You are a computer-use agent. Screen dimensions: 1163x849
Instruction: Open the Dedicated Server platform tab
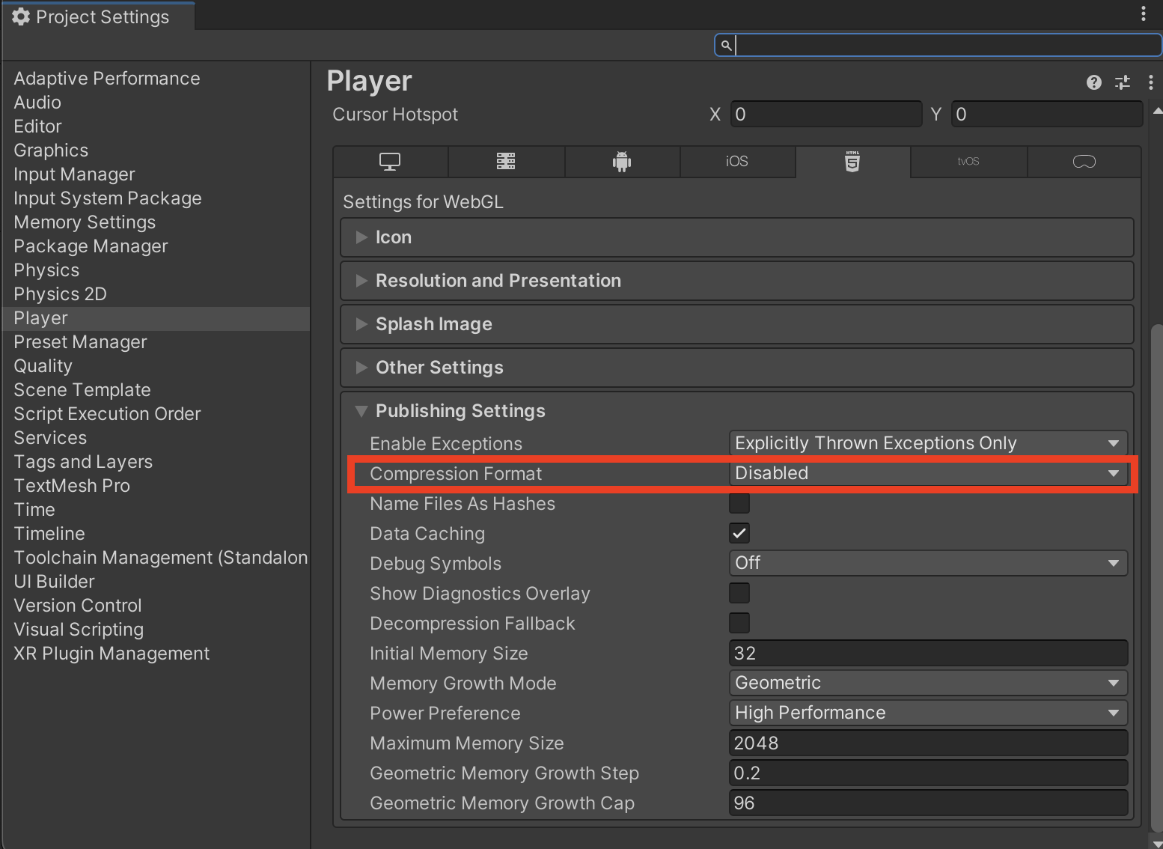506,161
